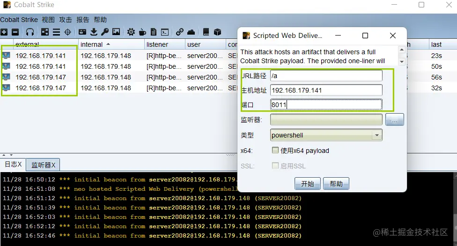The width and height of the screenshot is (457, 246).
Task: Click the cloud Manage Web Server icon
Action: [x=191, y=32]
